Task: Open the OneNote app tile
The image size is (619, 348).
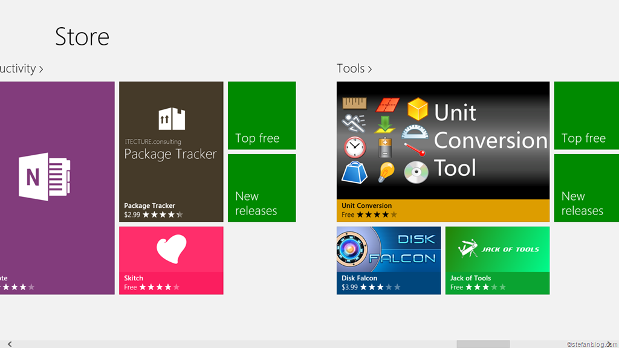Action: pyautogui.click(x=57, y=188)
